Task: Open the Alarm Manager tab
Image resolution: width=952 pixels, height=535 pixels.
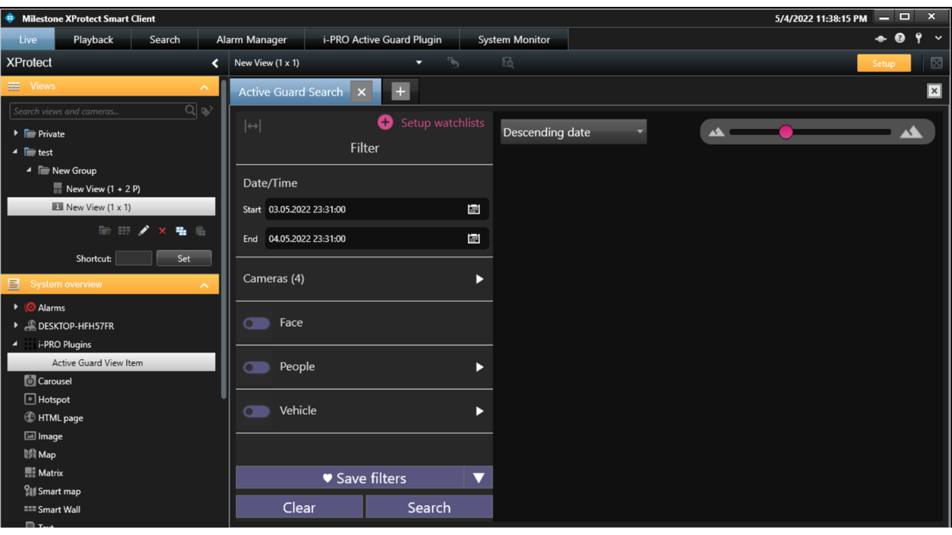Action: pyautogui.click(x=251, y=39)
